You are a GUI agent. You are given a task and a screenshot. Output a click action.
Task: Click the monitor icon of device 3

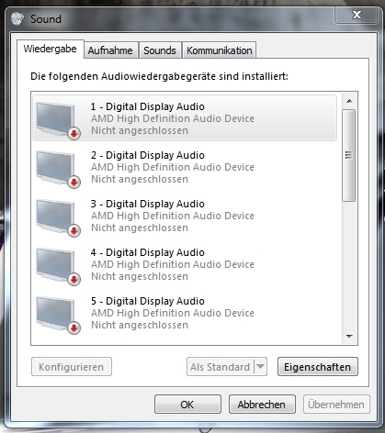(58, 218)
